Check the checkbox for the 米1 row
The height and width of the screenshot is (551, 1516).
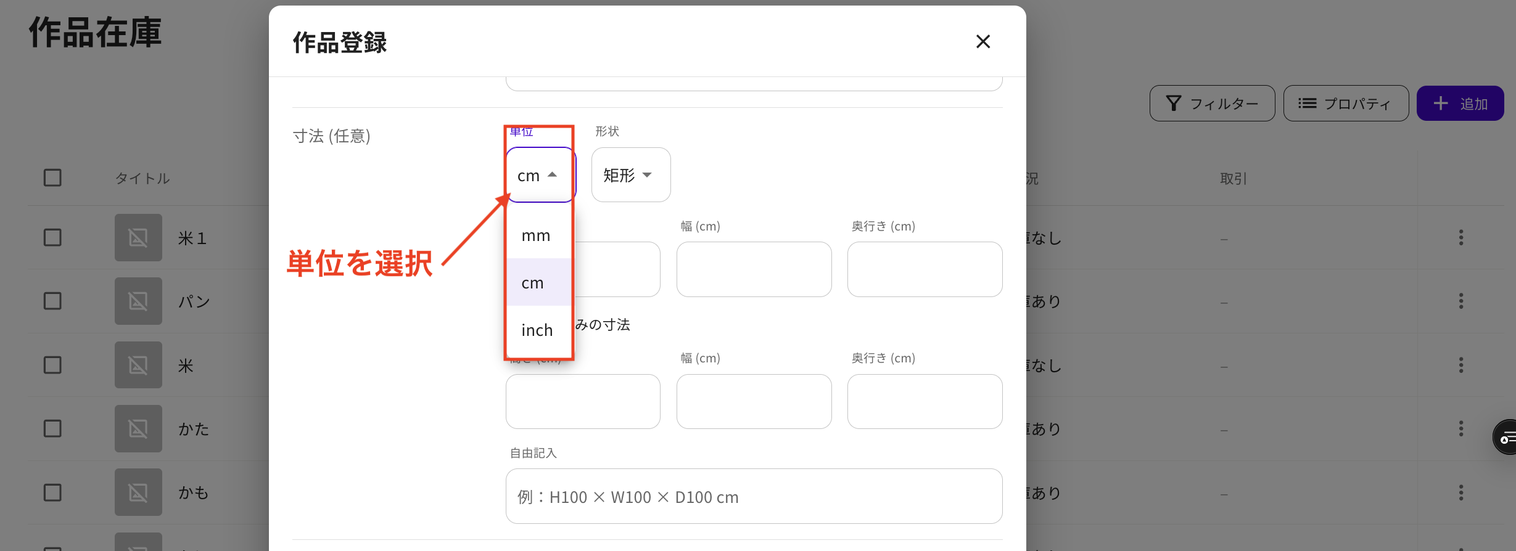[52, 238]
